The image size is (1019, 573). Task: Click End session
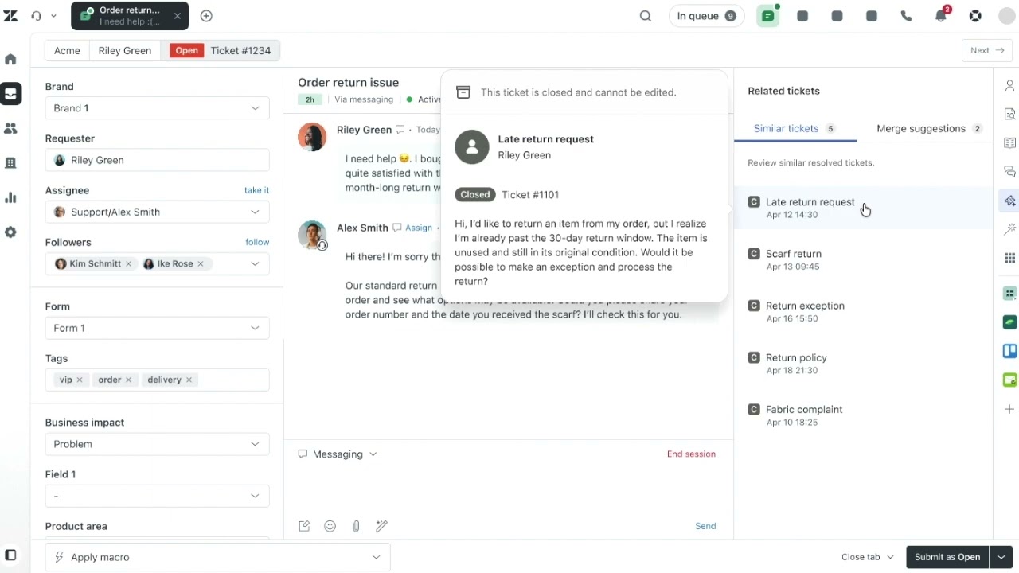point(691,454)
